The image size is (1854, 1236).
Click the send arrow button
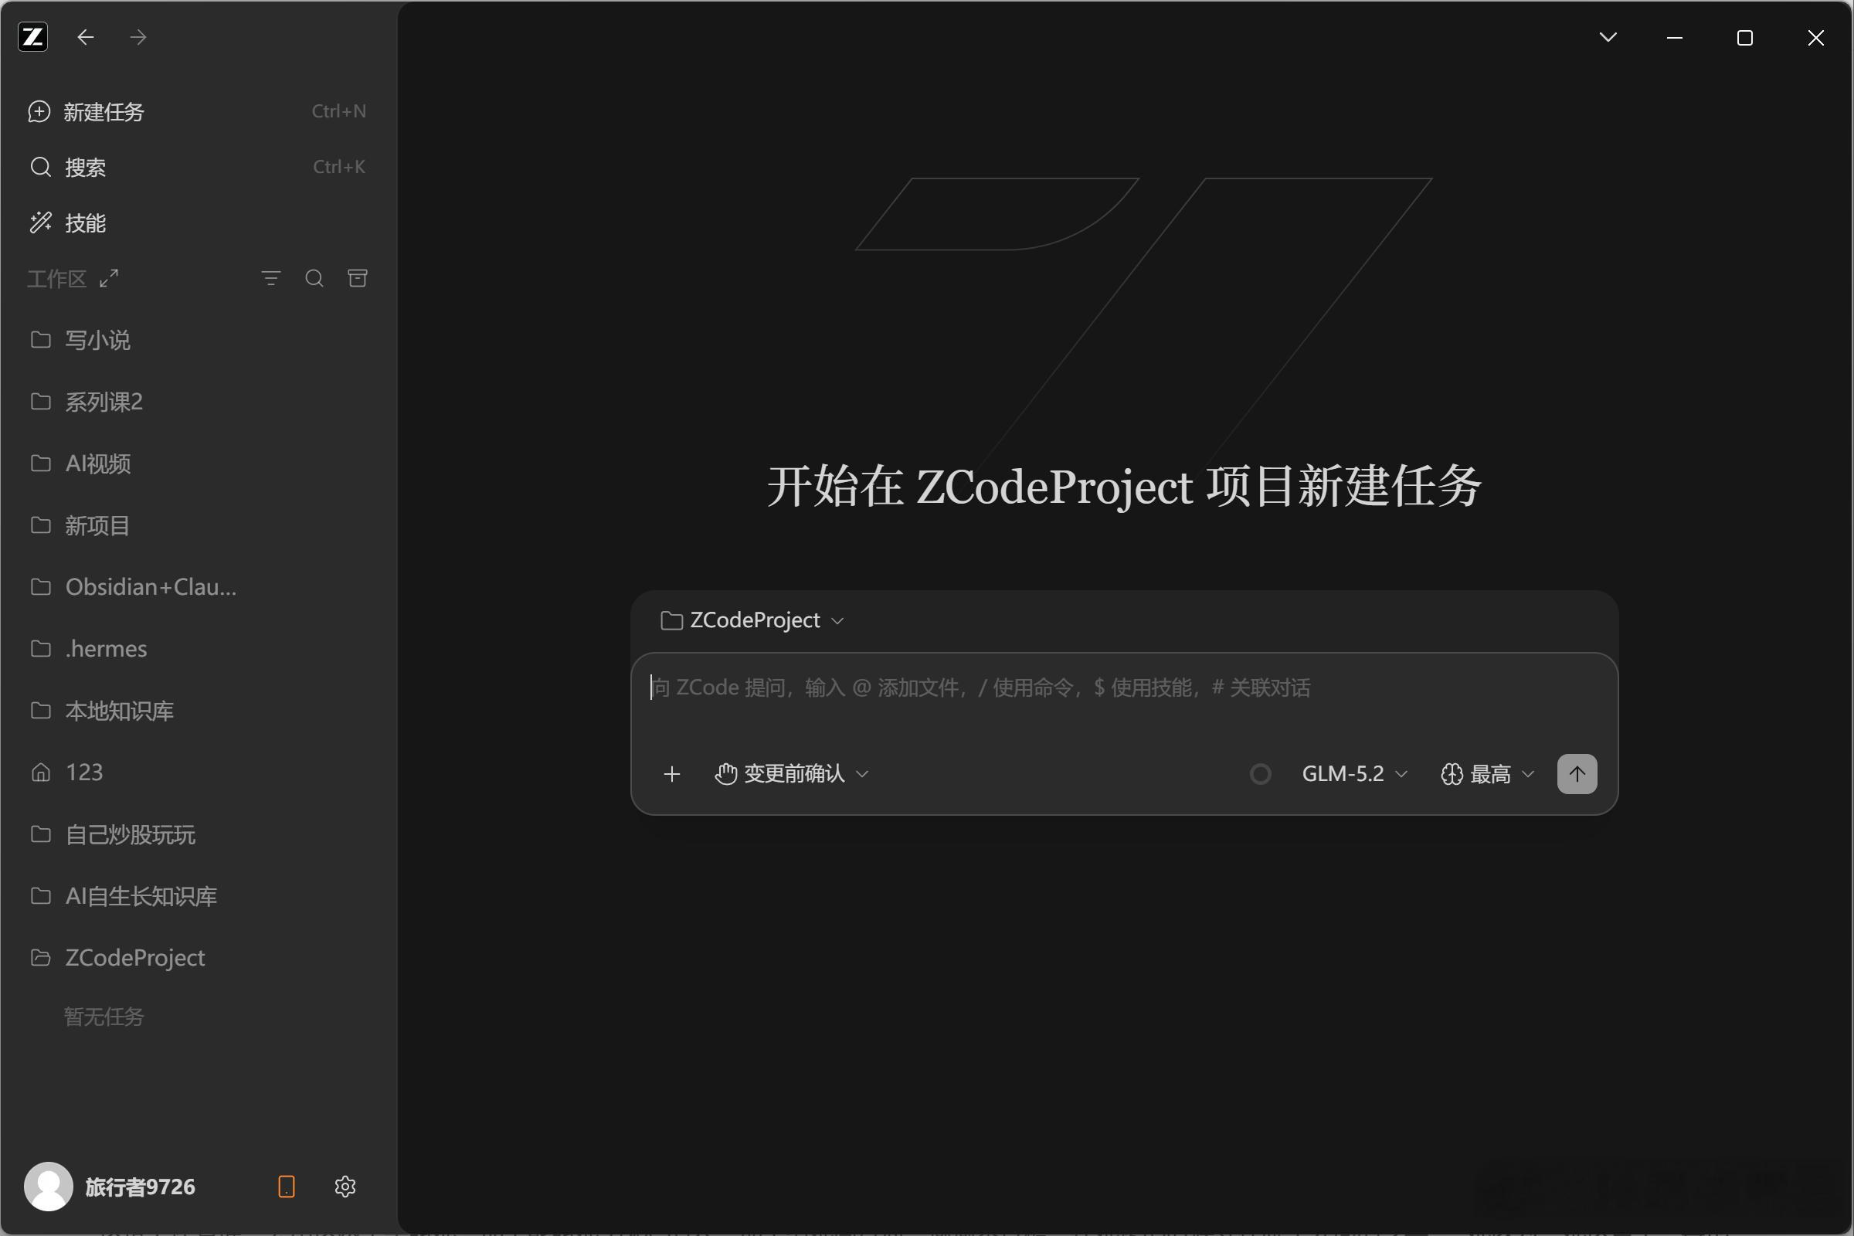pos(1577,774)
